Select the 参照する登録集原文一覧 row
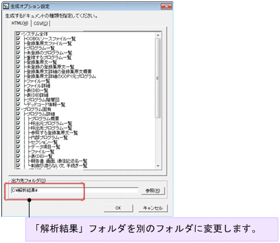The width and height of the screenshot is (280, 243). tap(54, 133)
